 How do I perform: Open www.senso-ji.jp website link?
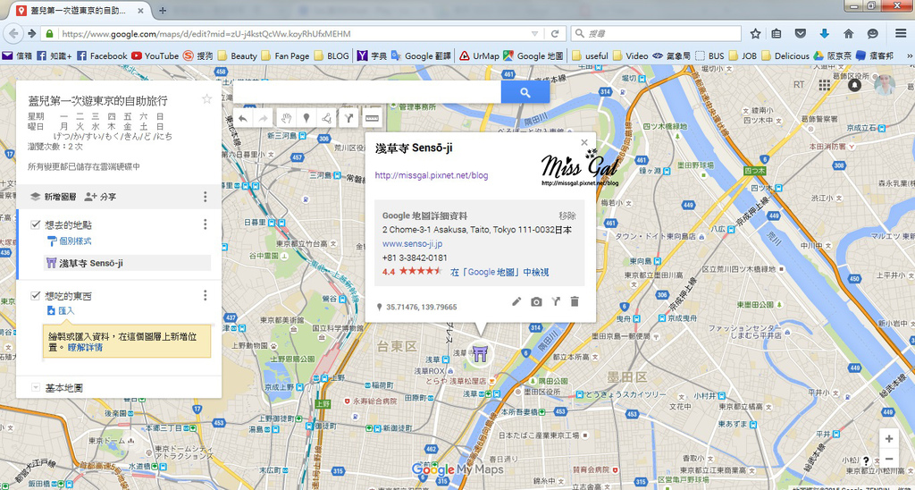[412, 243]
